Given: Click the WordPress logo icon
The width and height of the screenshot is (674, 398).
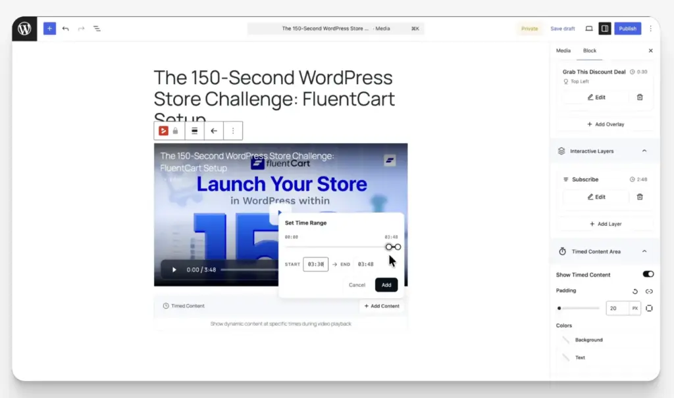Looking at the screenshot, I should click(x=24, y=29).
